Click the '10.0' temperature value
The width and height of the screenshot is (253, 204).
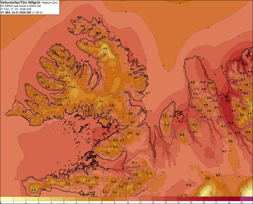coord(203,82)
